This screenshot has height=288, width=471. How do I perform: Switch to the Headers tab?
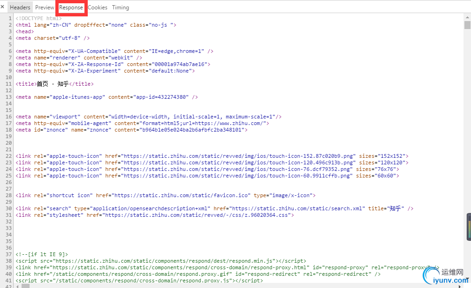click(x=20, y=7)
